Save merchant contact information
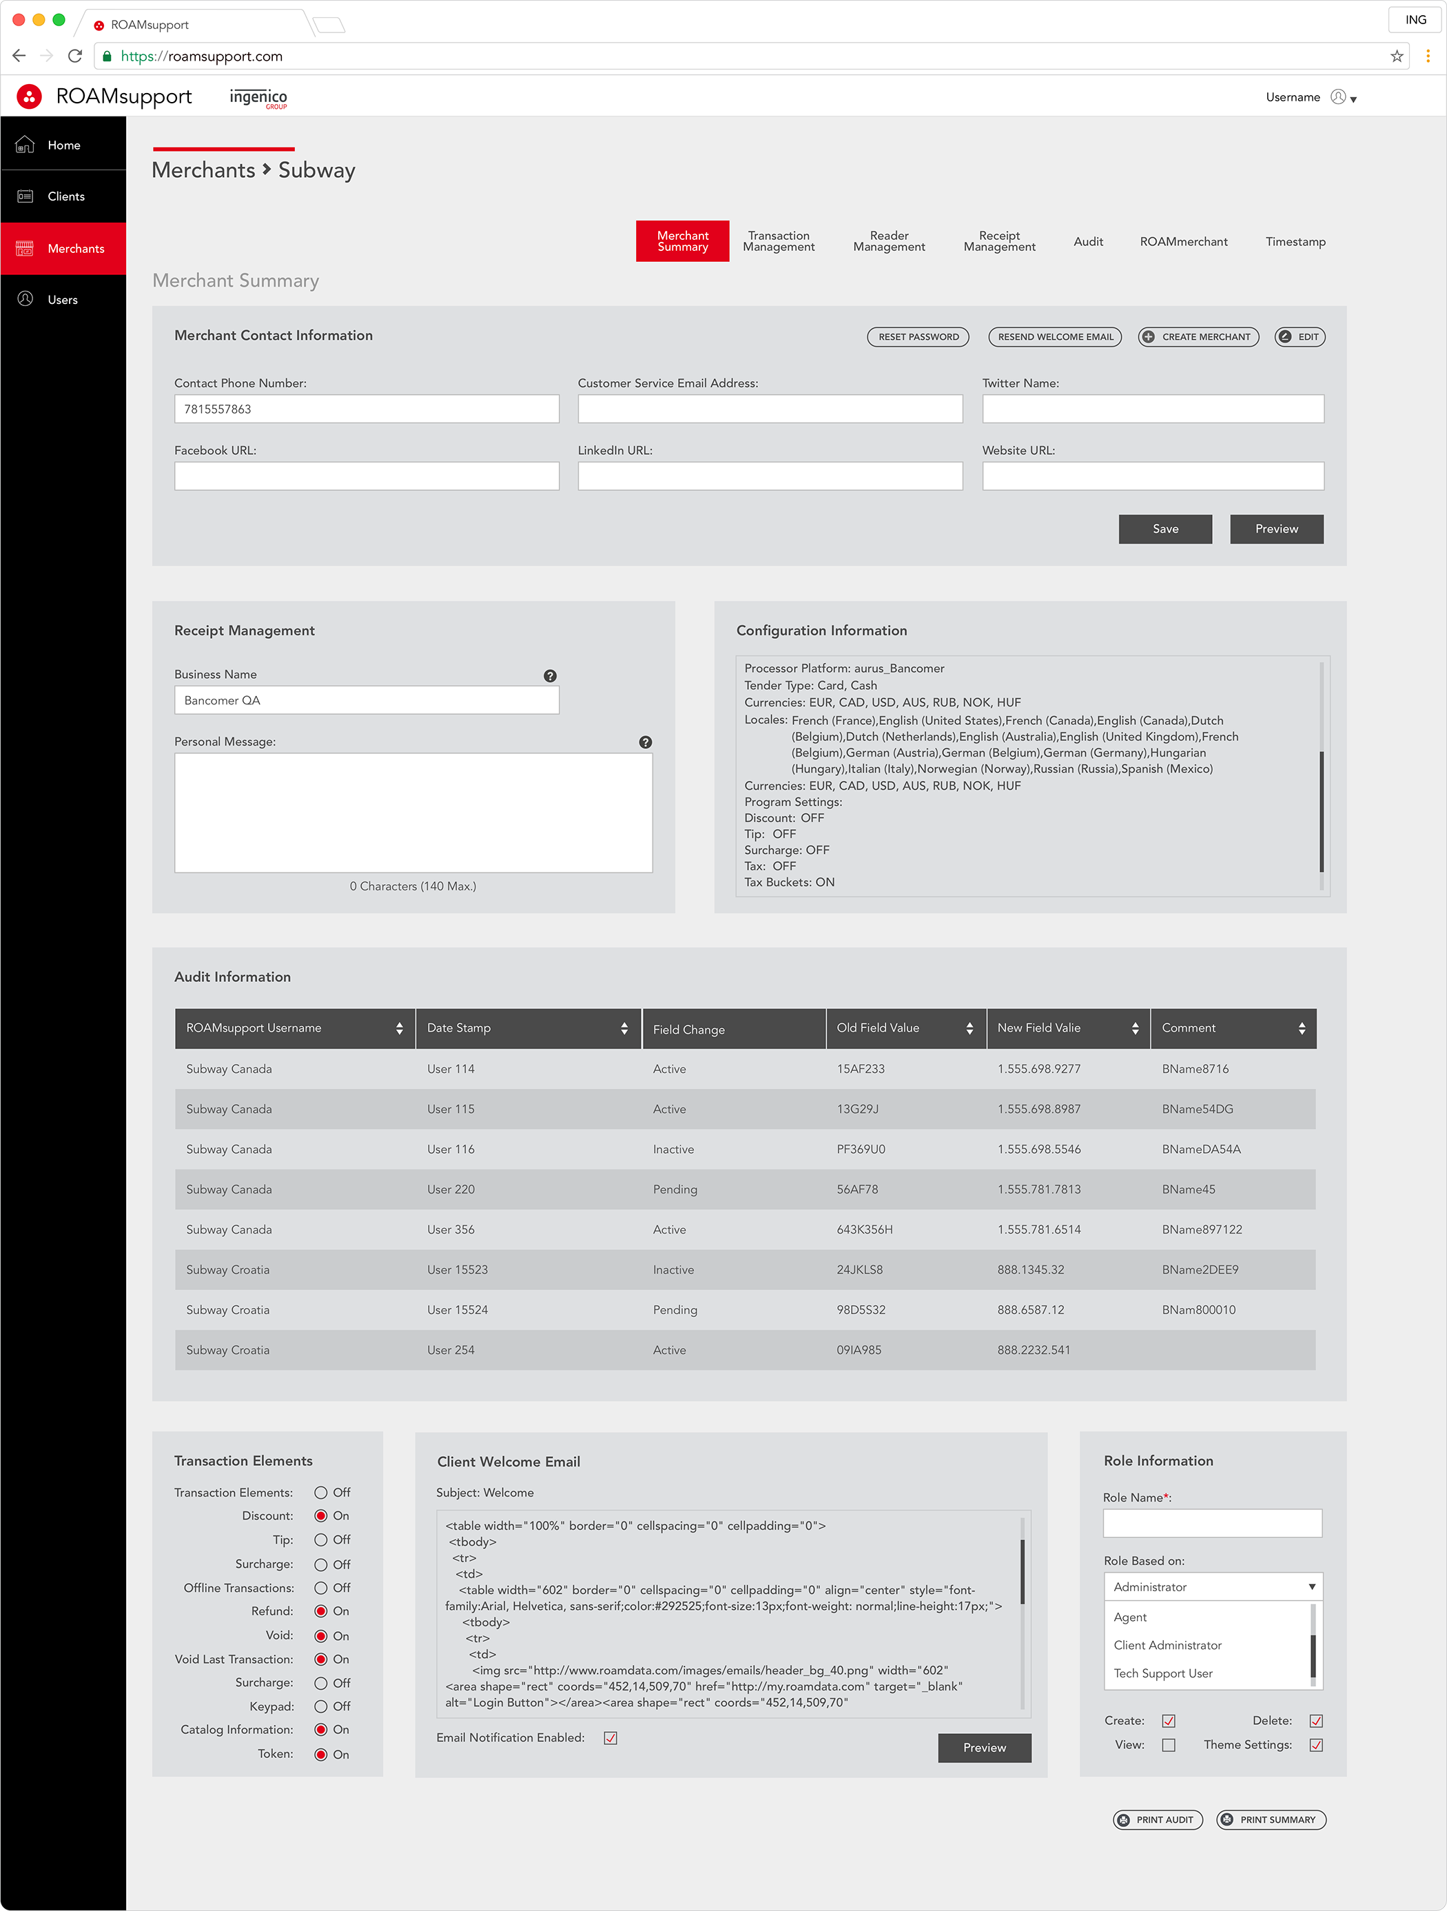 pos(1164,529)
